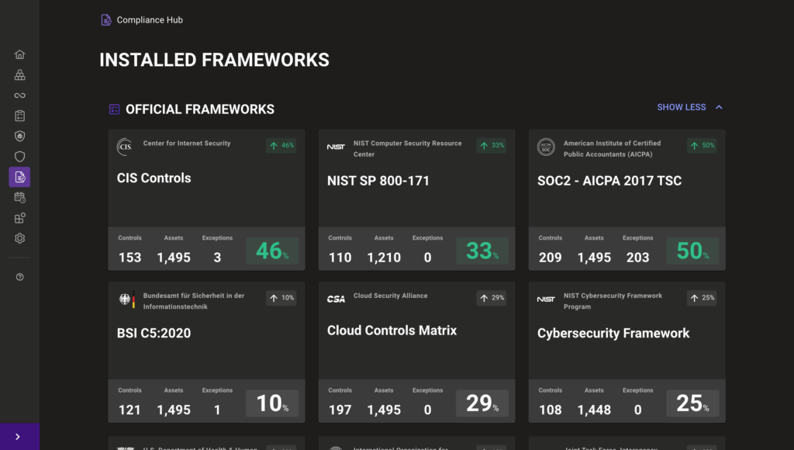Collapse frameworks using the up chevron

(x=719, y=107)
